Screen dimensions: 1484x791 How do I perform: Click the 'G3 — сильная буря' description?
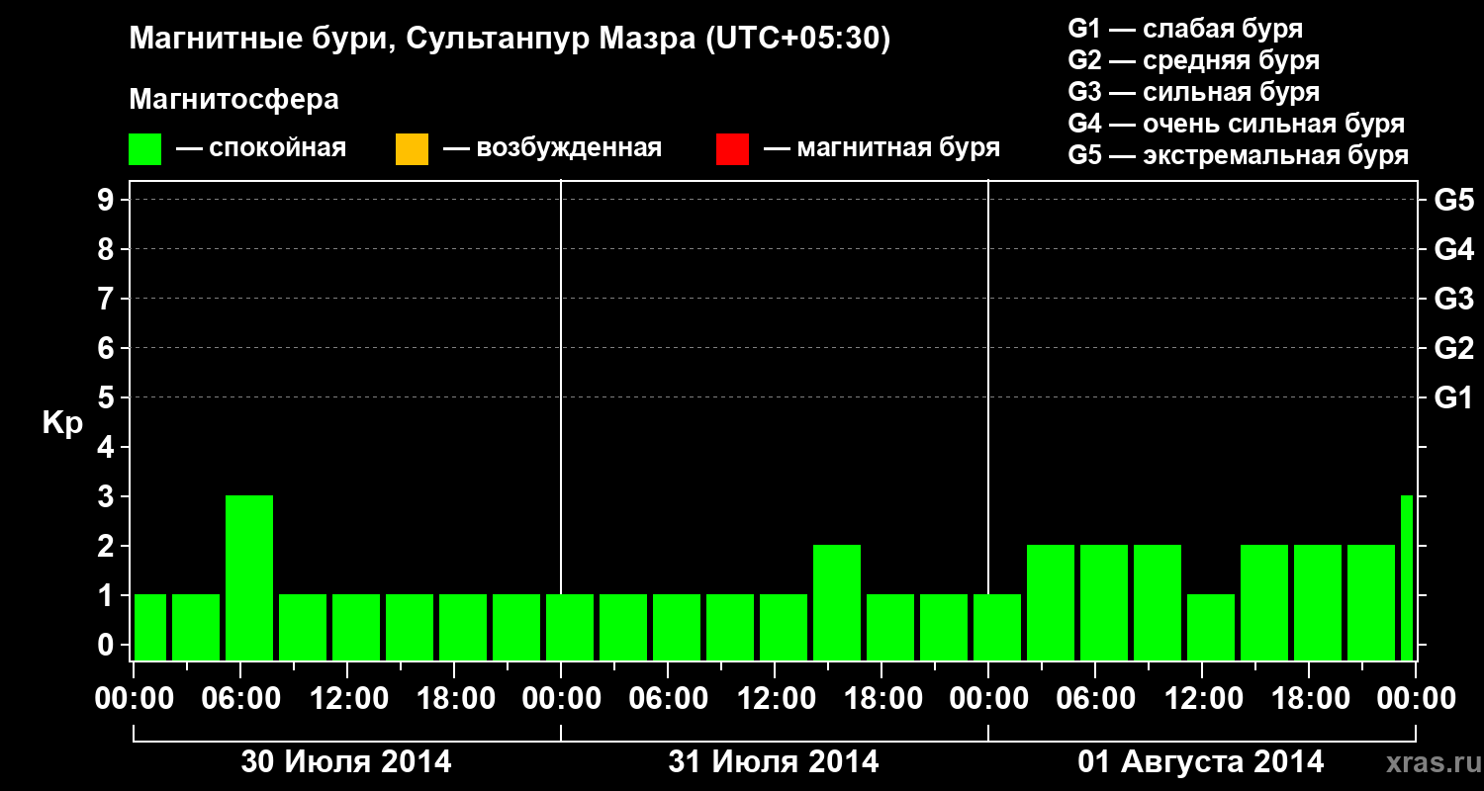tap(1193, 91)
